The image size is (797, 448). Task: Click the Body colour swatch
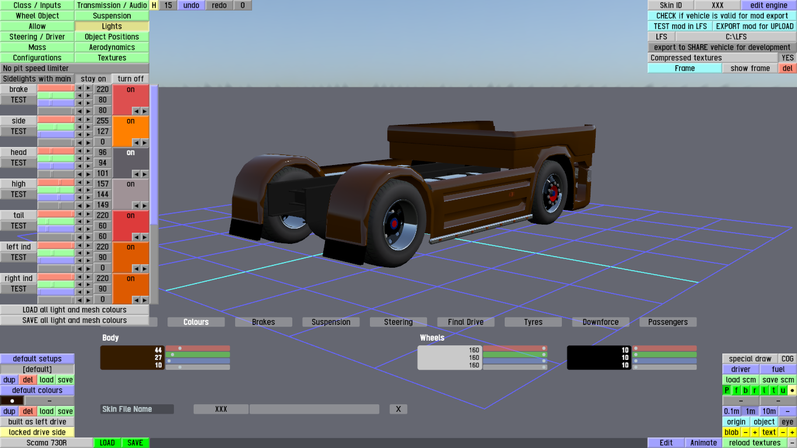(x=132, y=358)
